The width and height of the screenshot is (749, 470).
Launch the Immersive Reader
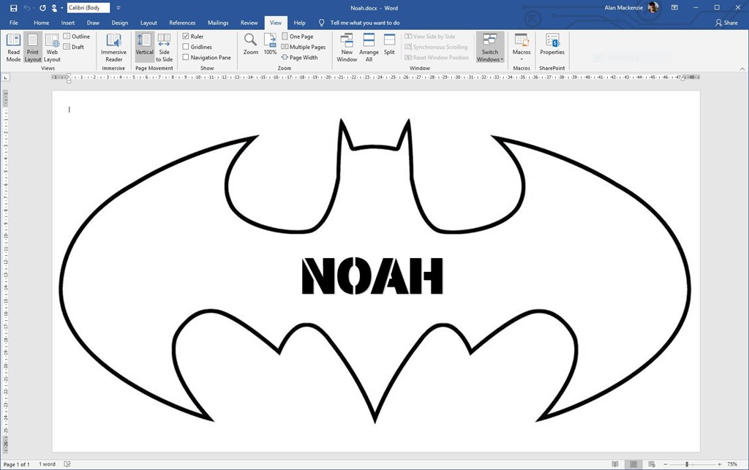113,47
